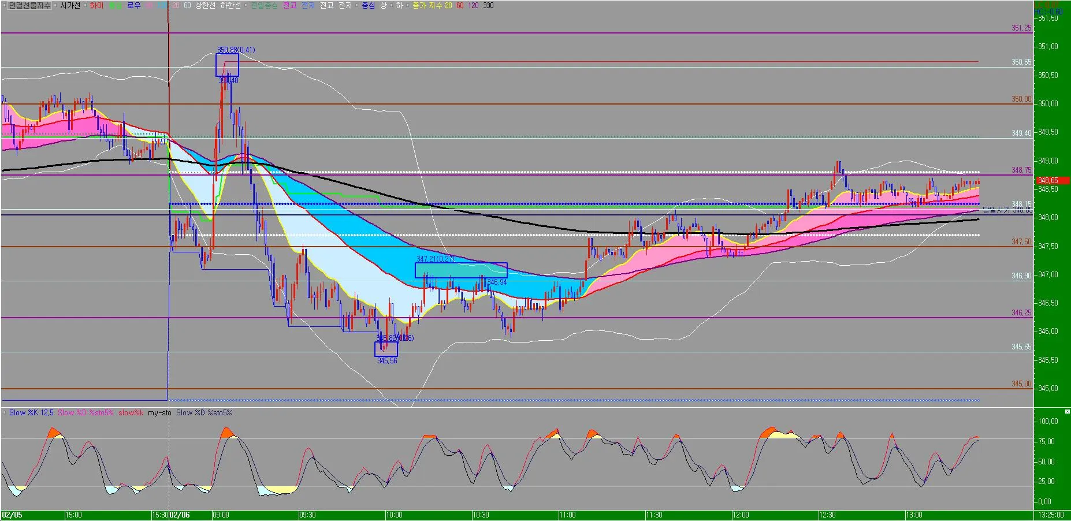Toggle the square marker before red 하이

point(85,5)
